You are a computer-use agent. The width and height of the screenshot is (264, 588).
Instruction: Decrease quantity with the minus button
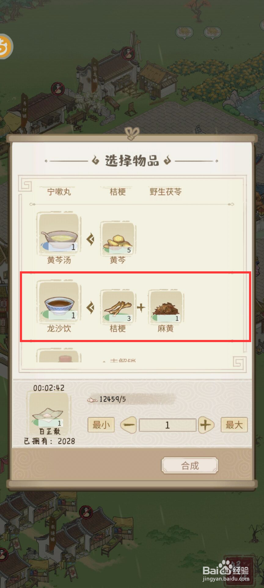click(129, 425)
